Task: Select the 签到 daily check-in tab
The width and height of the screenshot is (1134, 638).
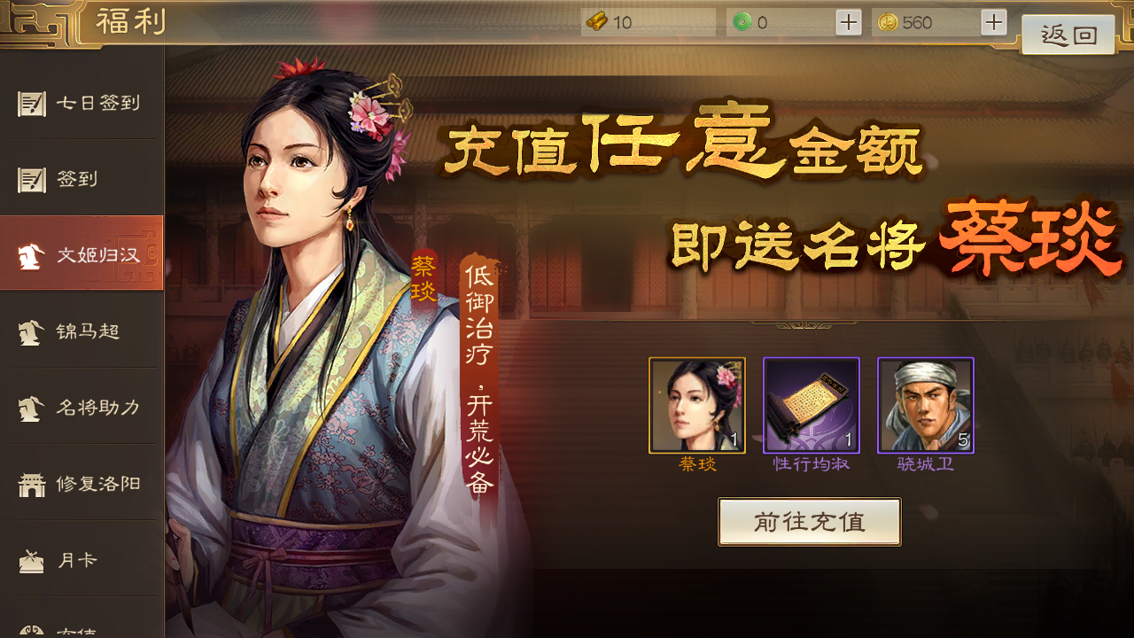Action: tap(82, 179)
